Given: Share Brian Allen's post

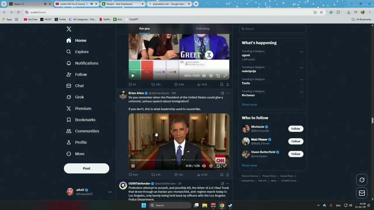Looking at the screenshot, I should point(228,175).
